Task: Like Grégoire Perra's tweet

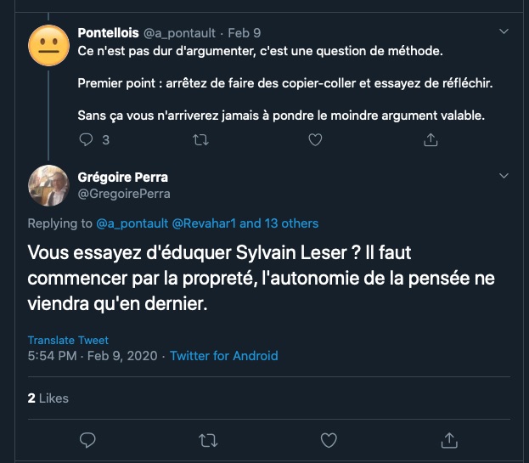Action: coord(328,440)
